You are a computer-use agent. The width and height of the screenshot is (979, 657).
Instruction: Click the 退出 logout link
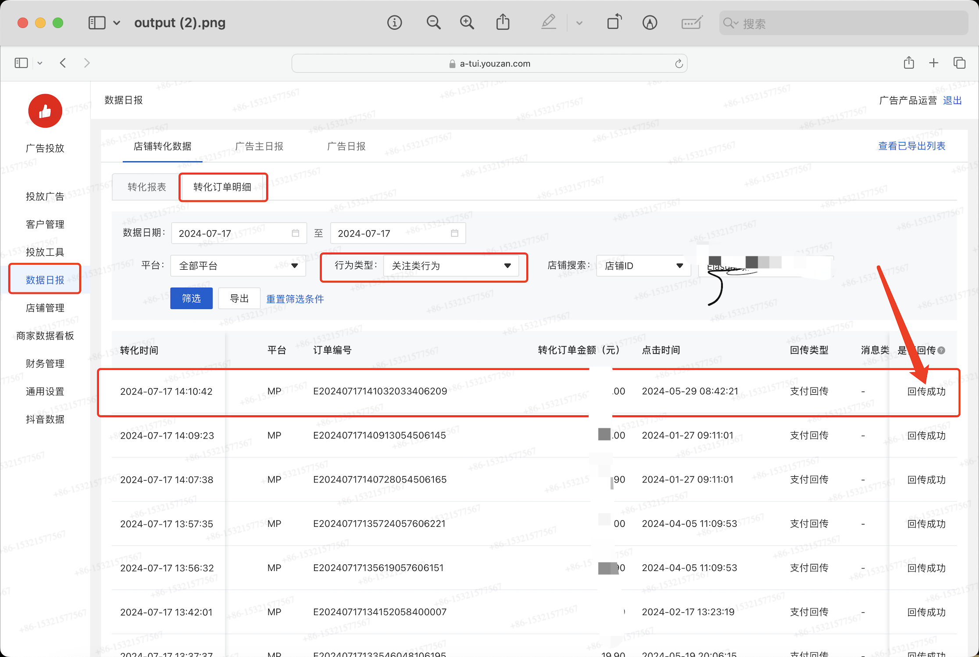point(952,100)
